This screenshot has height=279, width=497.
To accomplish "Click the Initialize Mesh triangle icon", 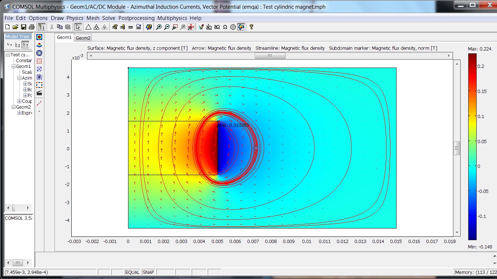I will 88,27.
